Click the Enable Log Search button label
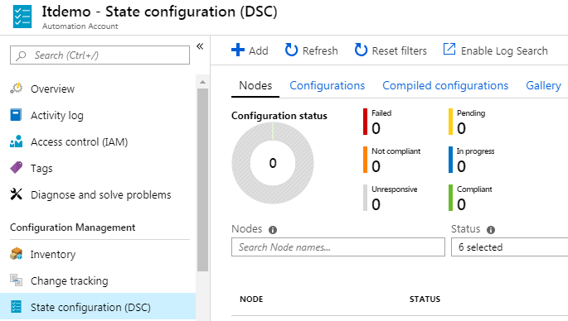The height and width of the screenshot is (321, 568). pyautogui.click(x=504, y=51)
